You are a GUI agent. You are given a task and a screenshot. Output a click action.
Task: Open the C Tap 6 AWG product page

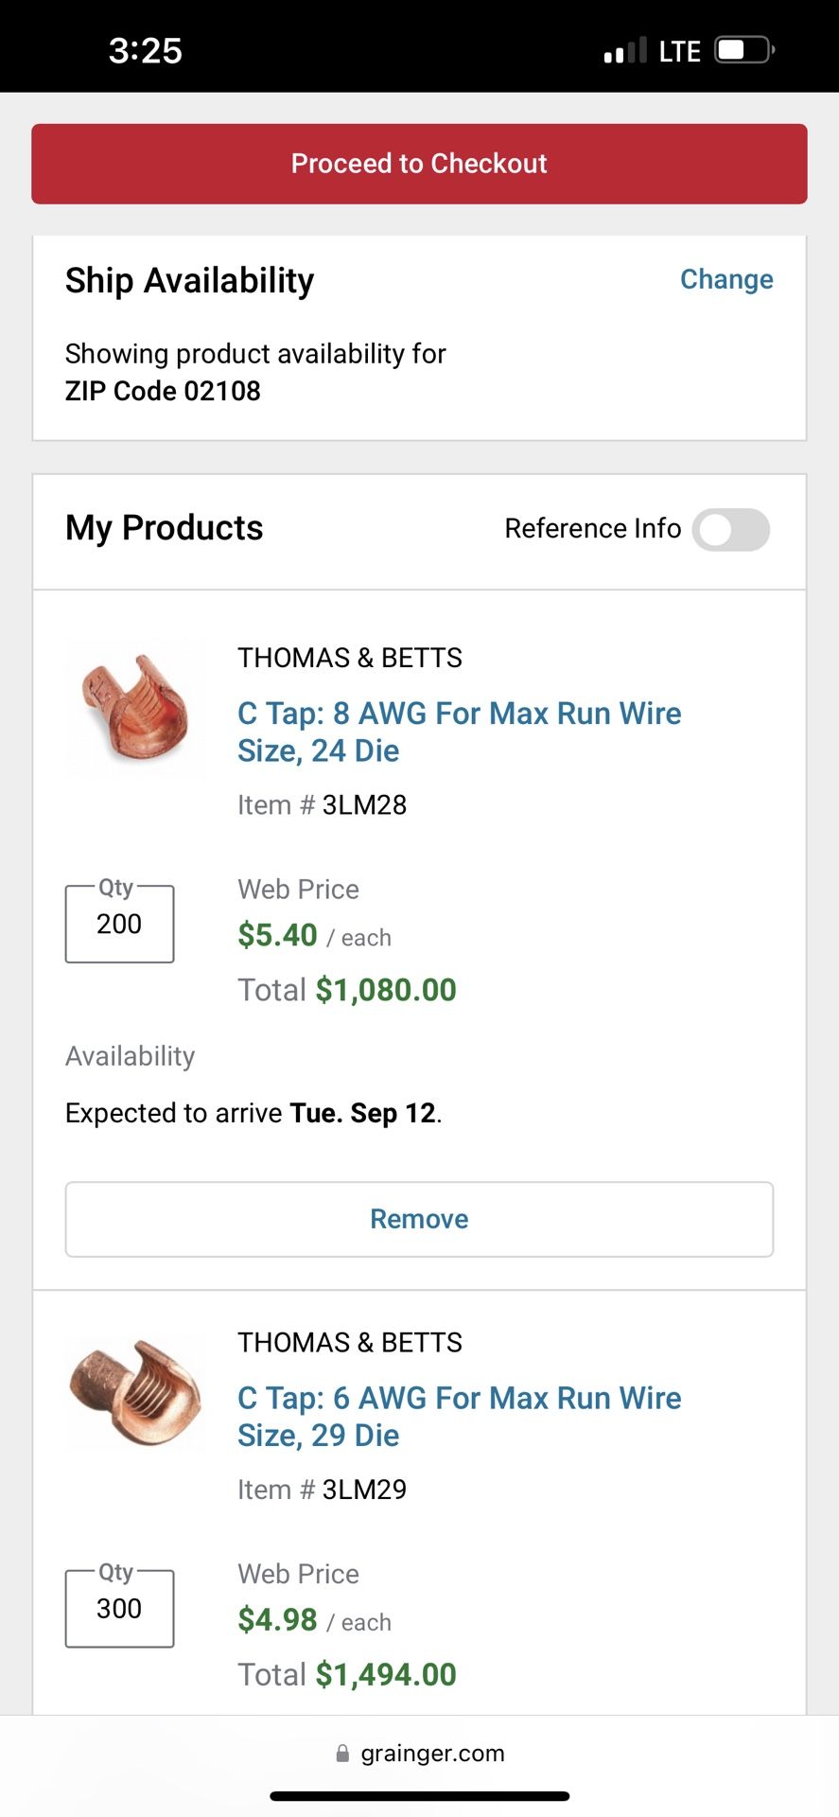click(x=458, y=1416)
